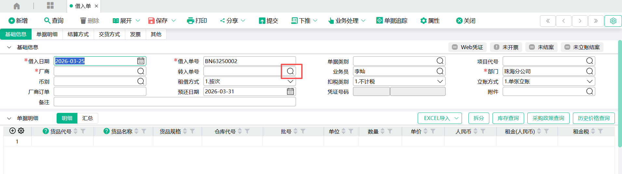Image resolution: width=622 pixels, height=174 pixels.
Task: Switch to the 结算方式 tab
Action: pos(78,34)
